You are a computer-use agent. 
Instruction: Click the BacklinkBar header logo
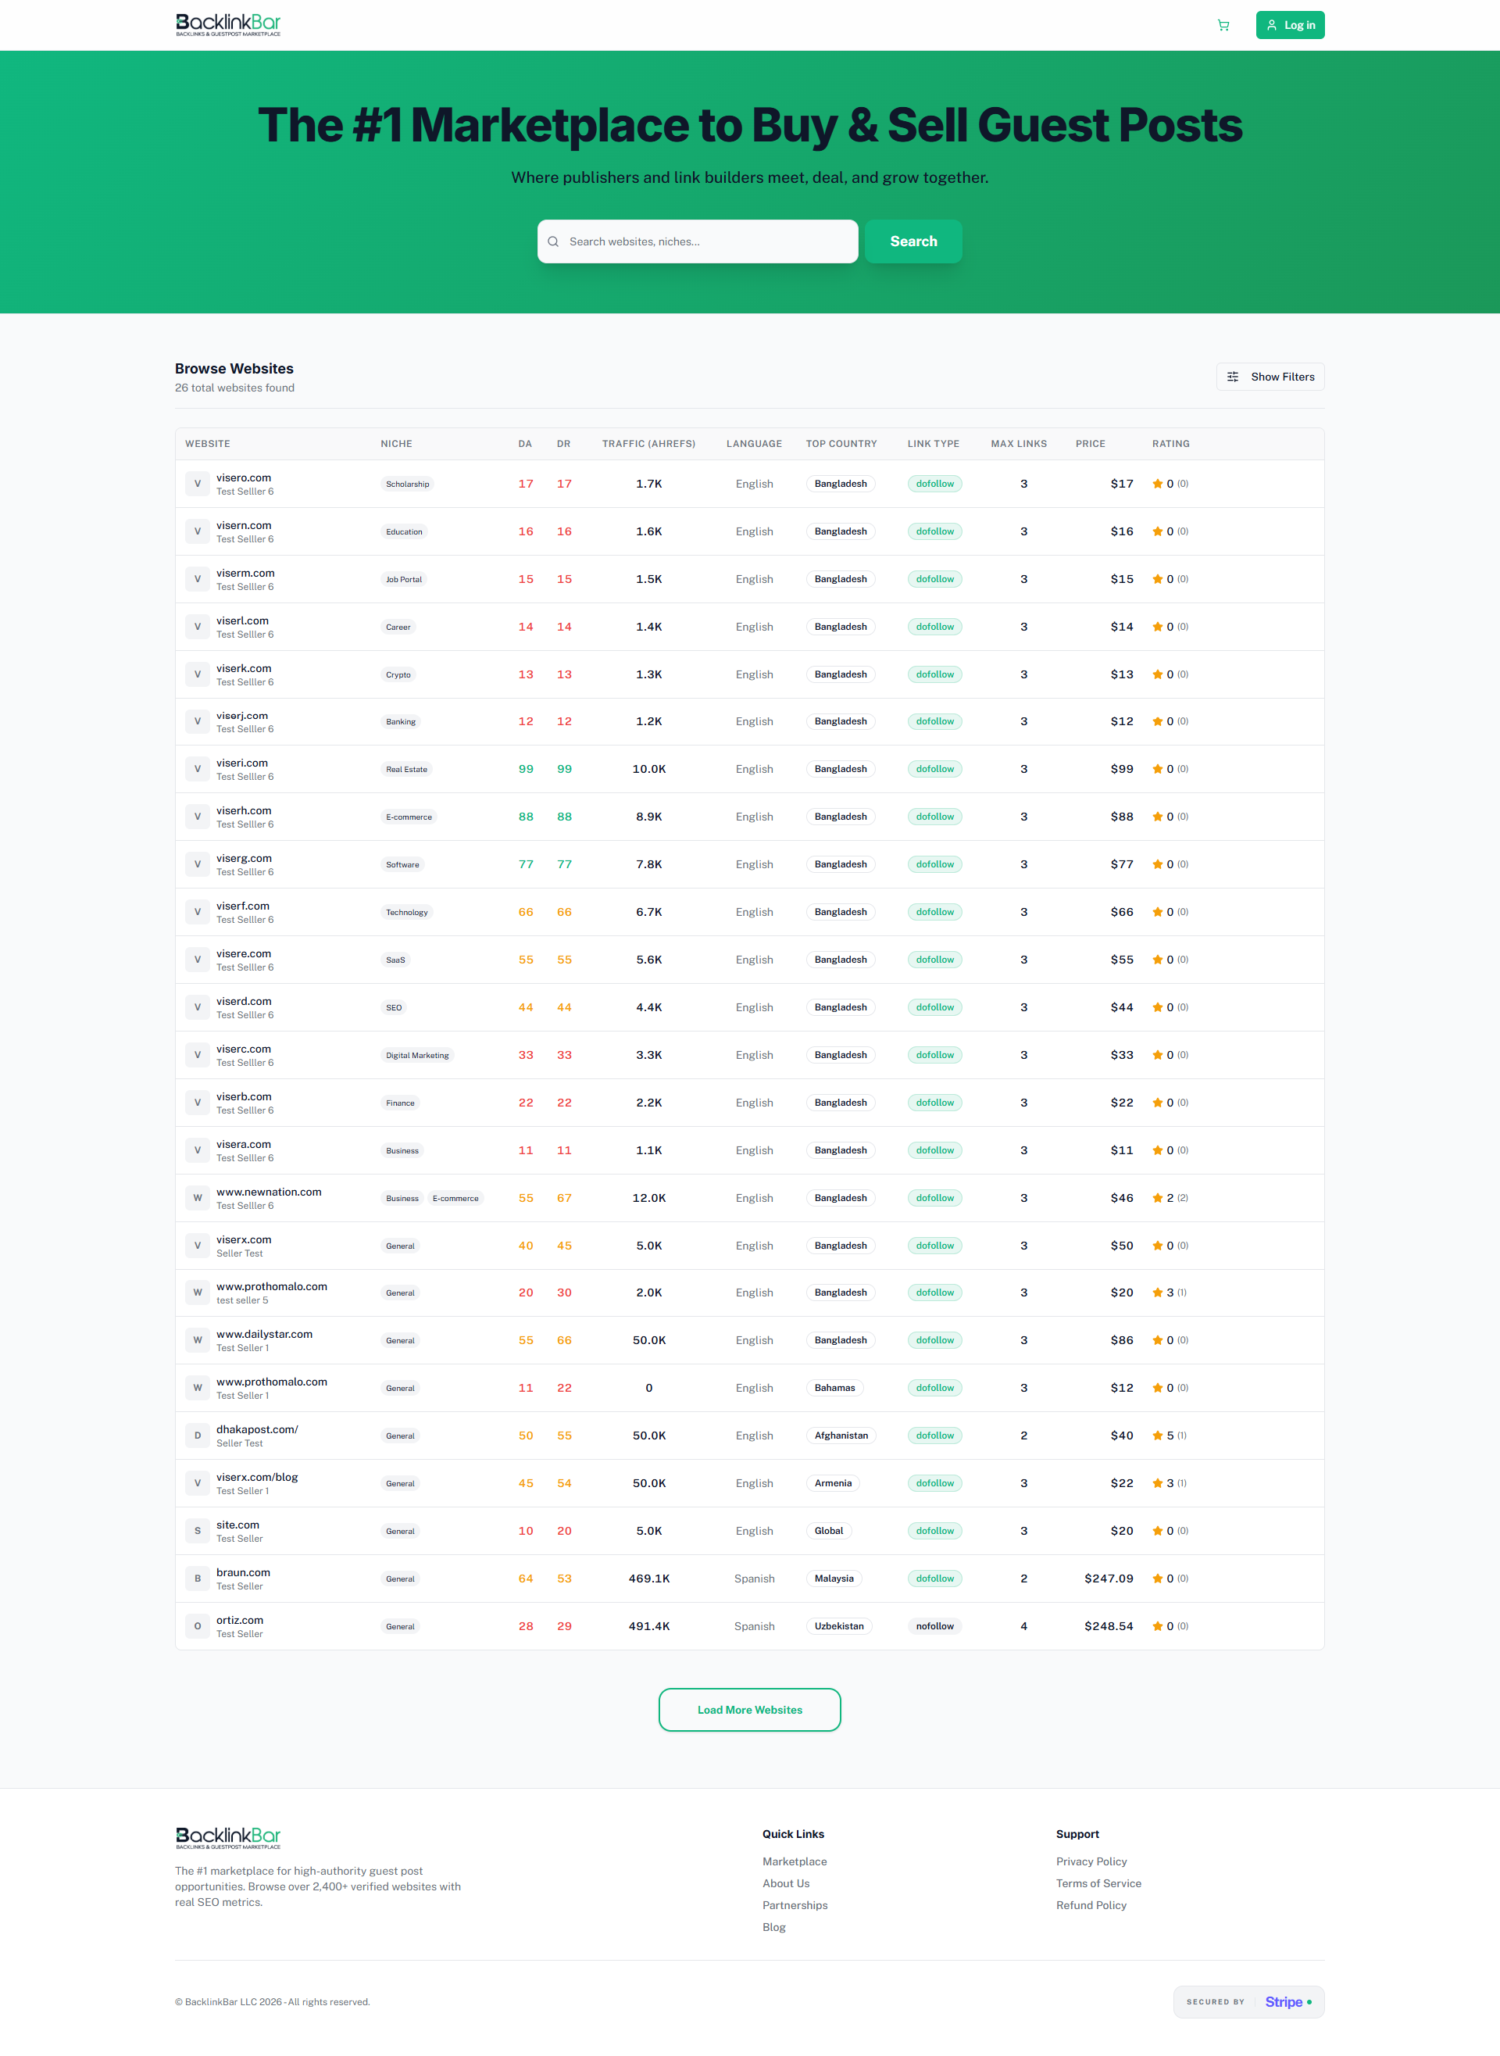(228, 24)
